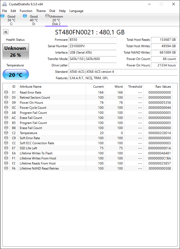Click status circle for Power Cycle Count row

(x=6, y=107)
